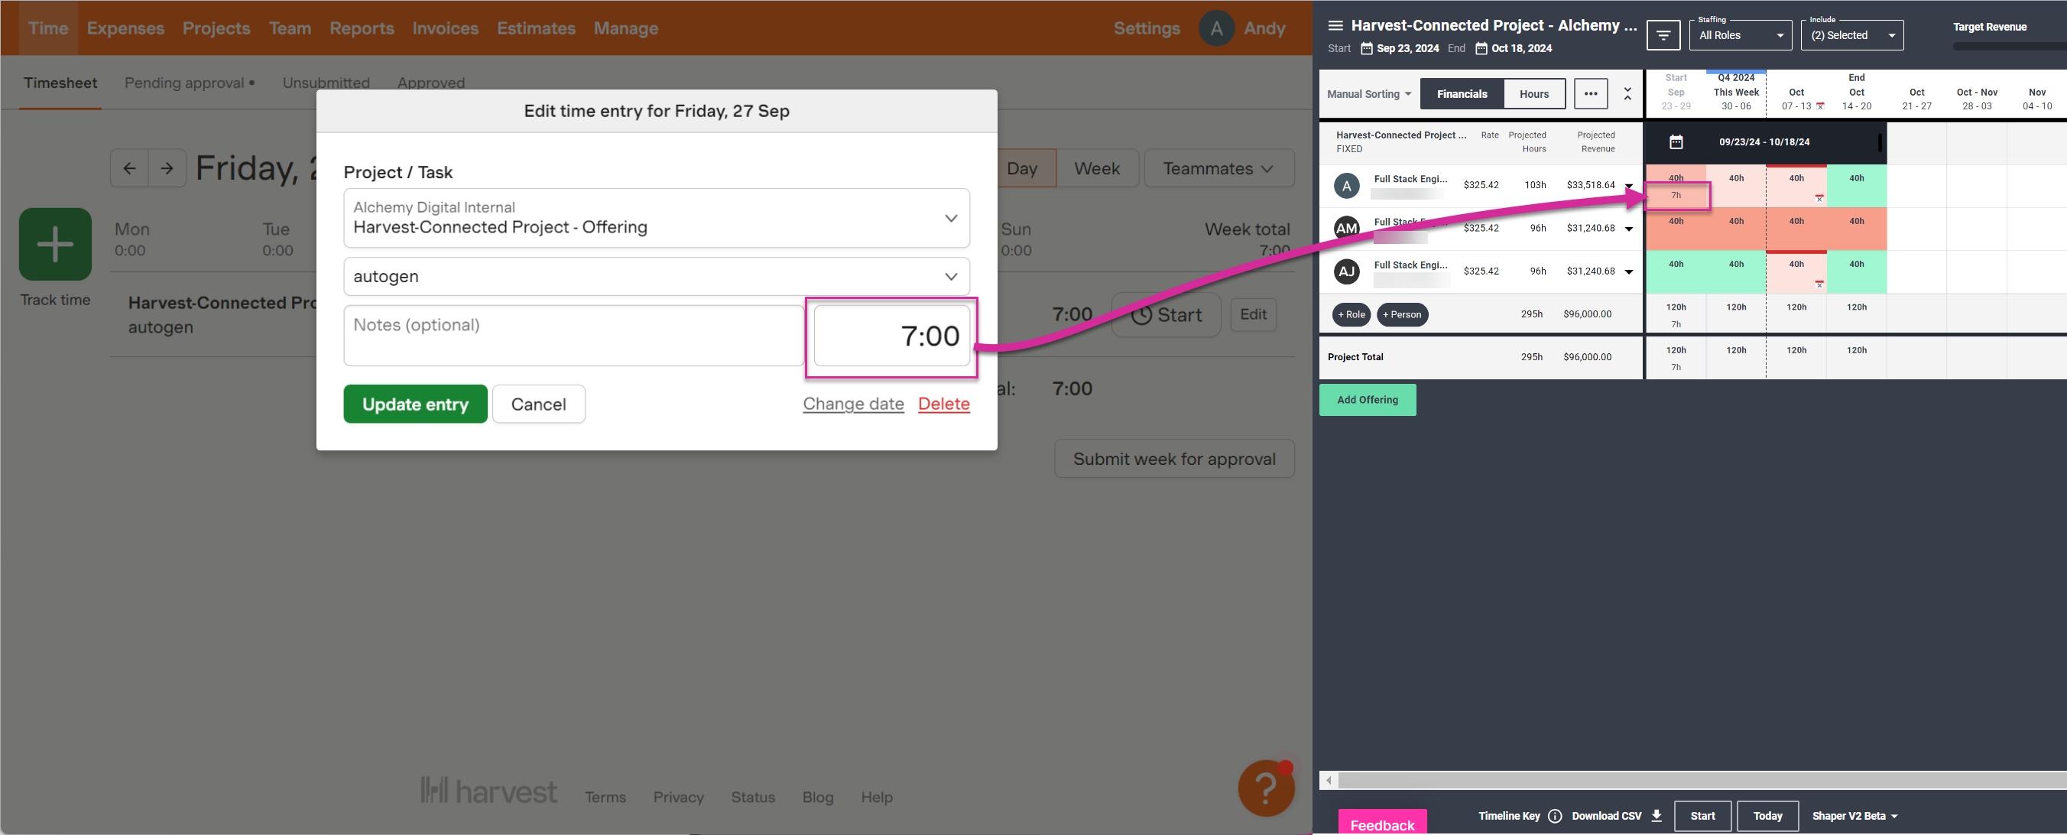Click the Start button in Shaper footer
This screenshot has width=2067, height=835.
click(1702, 816)
